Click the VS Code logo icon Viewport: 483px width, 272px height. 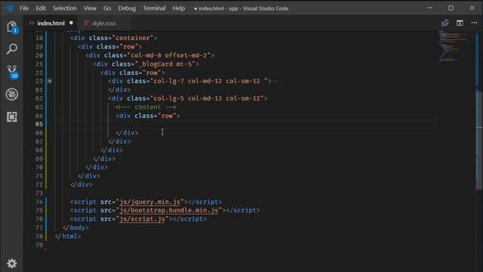click(9, 8)
